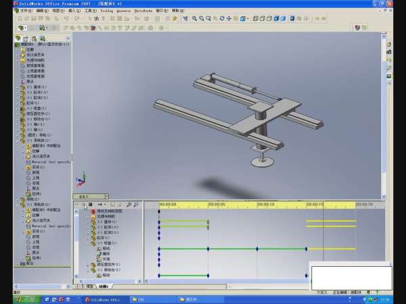Enable Shaded With Edges display
The height and width of the screenshot is (304, 406).
pos(276,19)
